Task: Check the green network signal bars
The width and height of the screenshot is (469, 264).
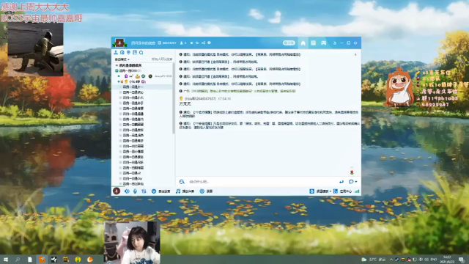Action: point(357,191)
